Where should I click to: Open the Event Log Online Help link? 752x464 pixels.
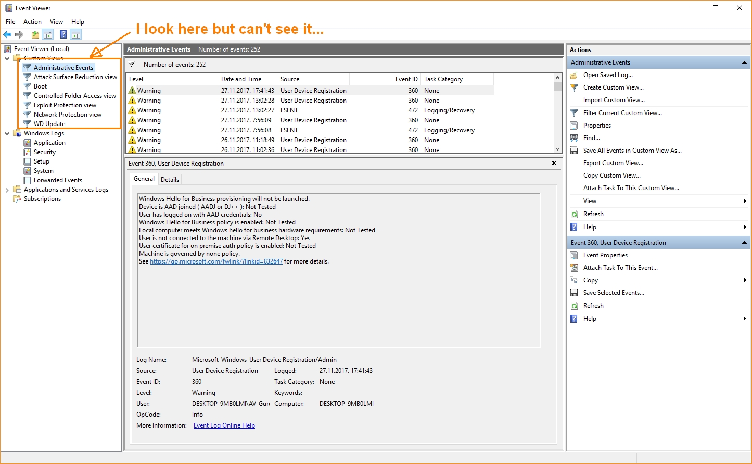(224, 425)
